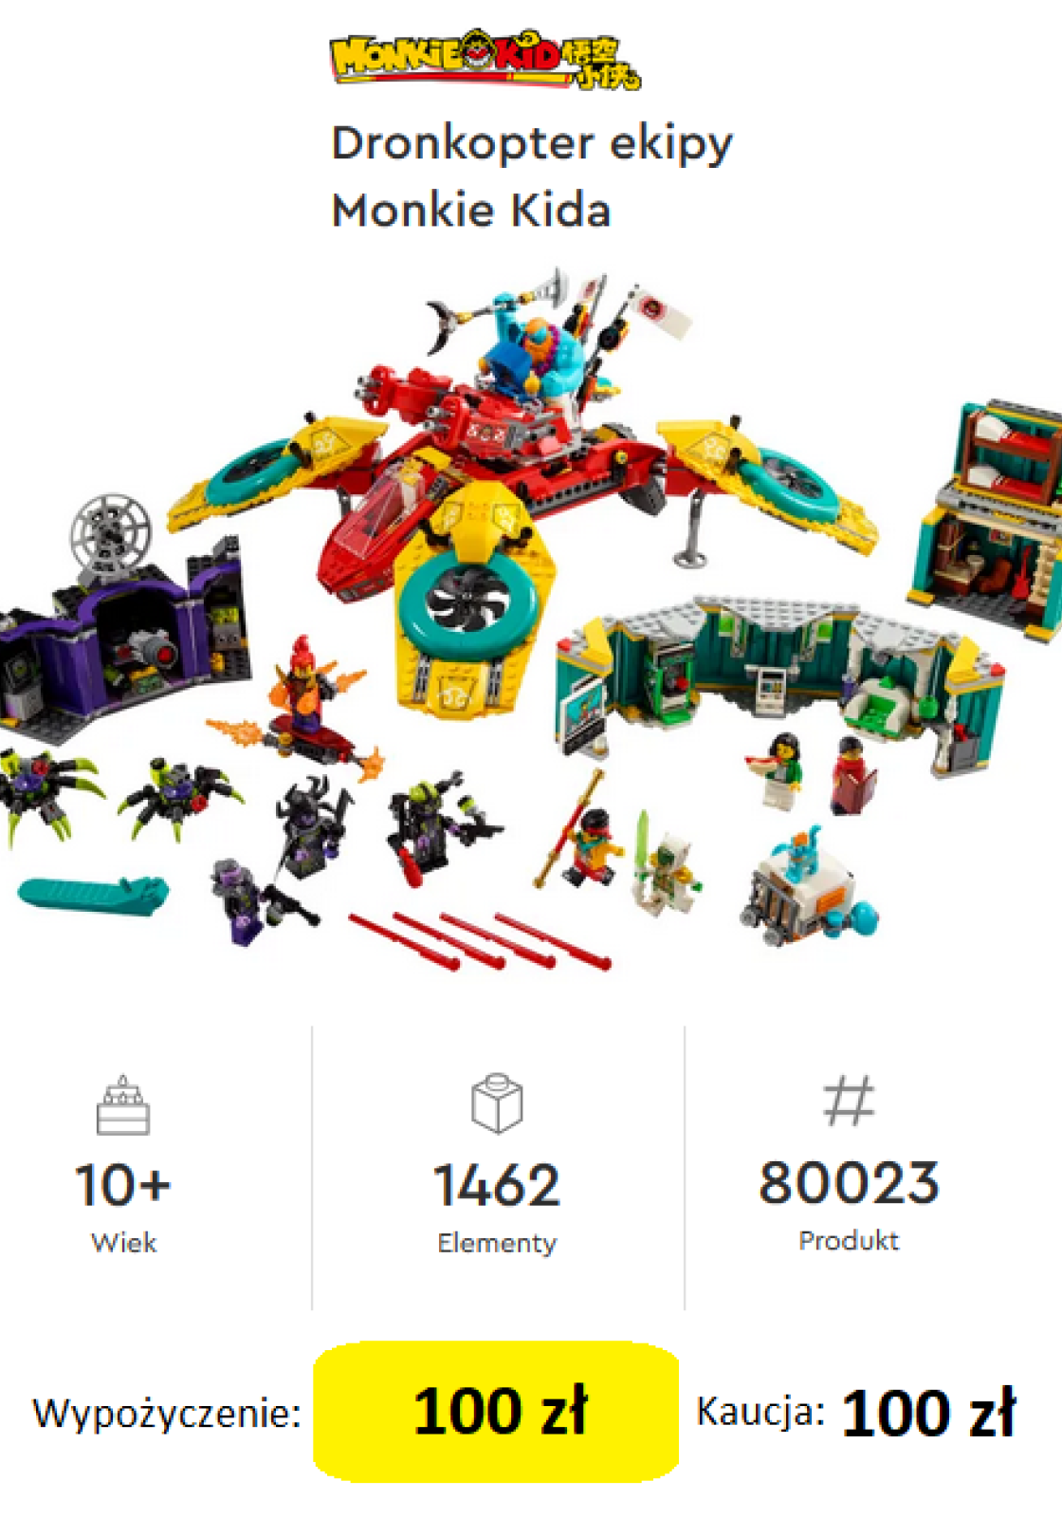Click the Wiek label
Viewport: 1062px width, 1518px height.
point(123,1243)
